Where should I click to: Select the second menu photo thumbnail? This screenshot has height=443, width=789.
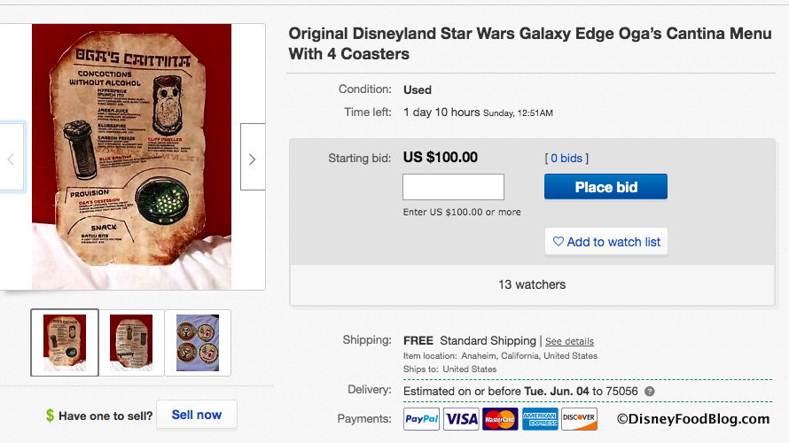click(130, 342)
